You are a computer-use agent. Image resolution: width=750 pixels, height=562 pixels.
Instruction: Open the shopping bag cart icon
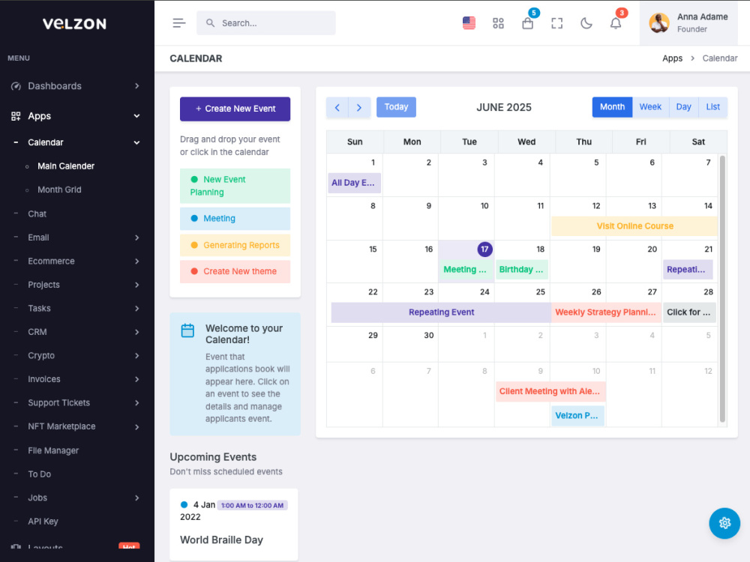coord(527,23)
